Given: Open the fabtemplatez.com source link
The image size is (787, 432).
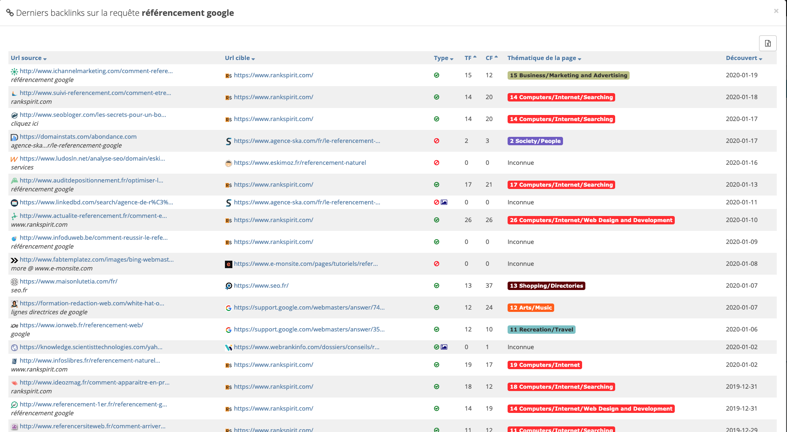Looking at the screenshot, I should (x=96, y=260).
